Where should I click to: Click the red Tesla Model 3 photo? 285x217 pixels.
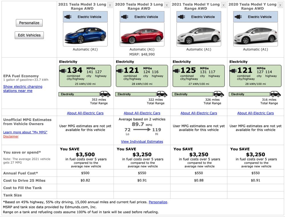pos(142,34)
